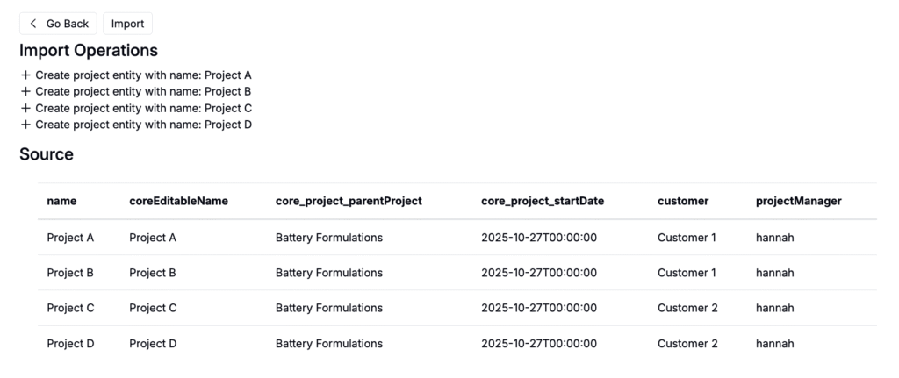Screen dimensions: 899x378
Task: Select the Project A table row name cell
Action: tap(70, 238)
